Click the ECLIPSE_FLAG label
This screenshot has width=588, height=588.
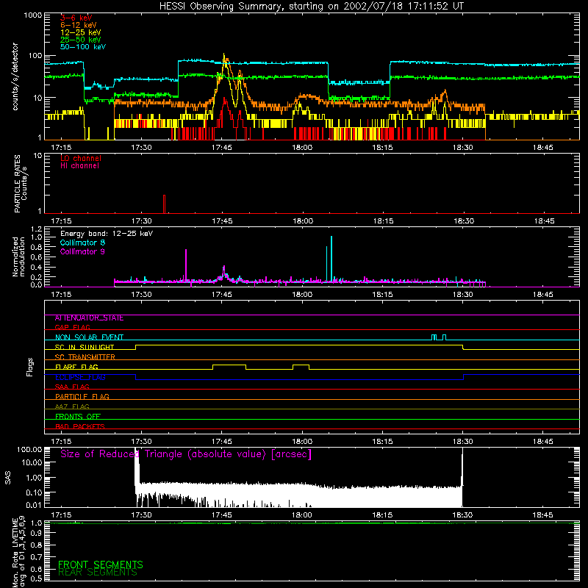coord(80,377)
